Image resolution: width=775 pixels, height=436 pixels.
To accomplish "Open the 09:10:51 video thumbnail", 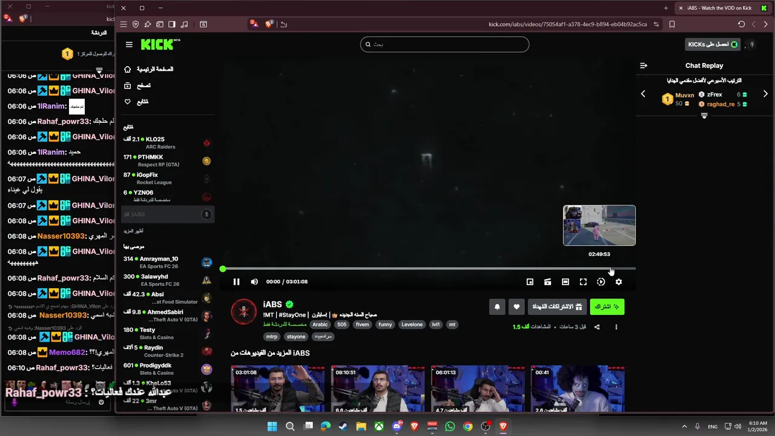I will coord(378,388).
